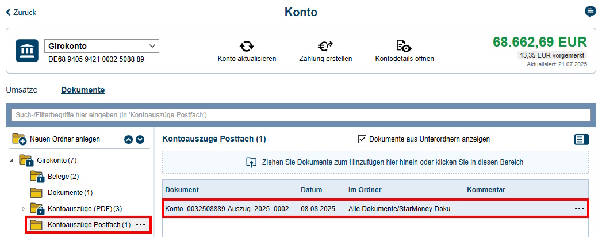Open options menu for Kontoauszüge Postfach folder
The image size is (602, 237).
pyautogui.click(x=141, y=224)
